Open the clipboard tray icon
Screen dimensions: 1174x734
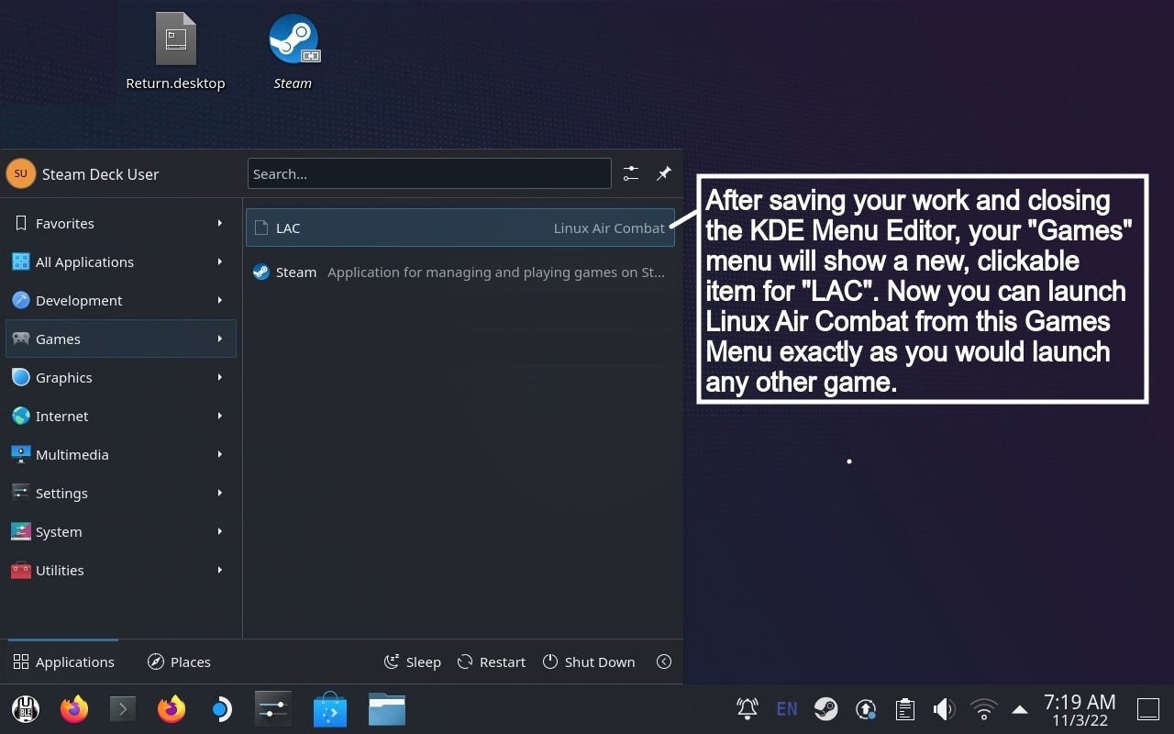pos(905,708)
